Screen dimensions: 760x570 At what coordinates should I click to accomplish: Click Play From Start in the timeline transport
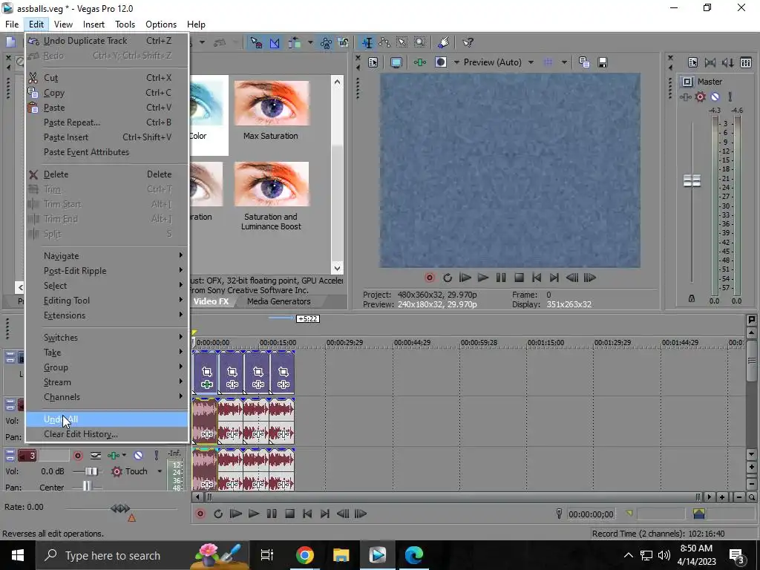236,514
